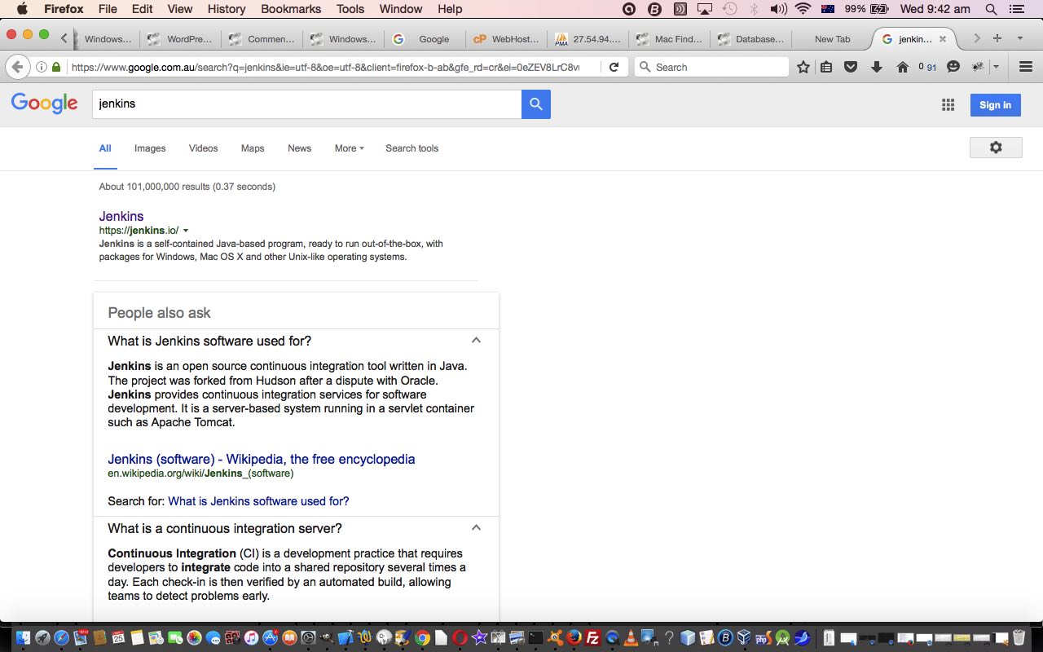Open Search tools options
1043x652 pixels.
point(411,148)
